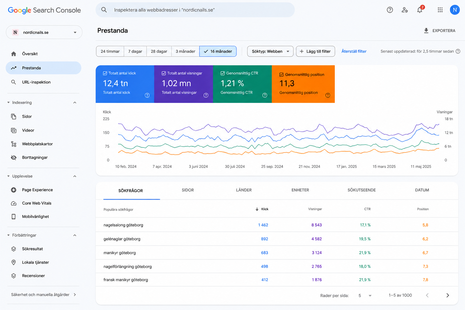
Task: Open the help question mark icon in the header
Action: (x=390, y=10)
